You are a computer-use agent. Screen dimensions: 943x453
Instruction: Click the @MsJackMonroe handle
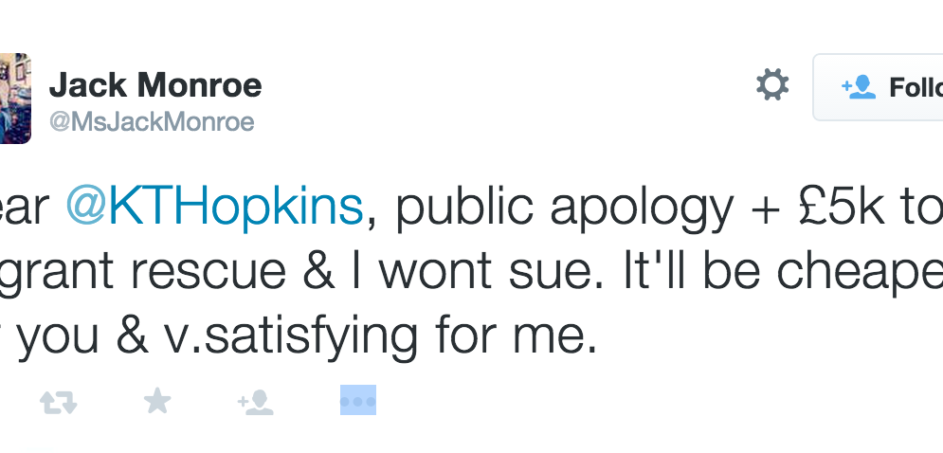(x=151, y=122)
